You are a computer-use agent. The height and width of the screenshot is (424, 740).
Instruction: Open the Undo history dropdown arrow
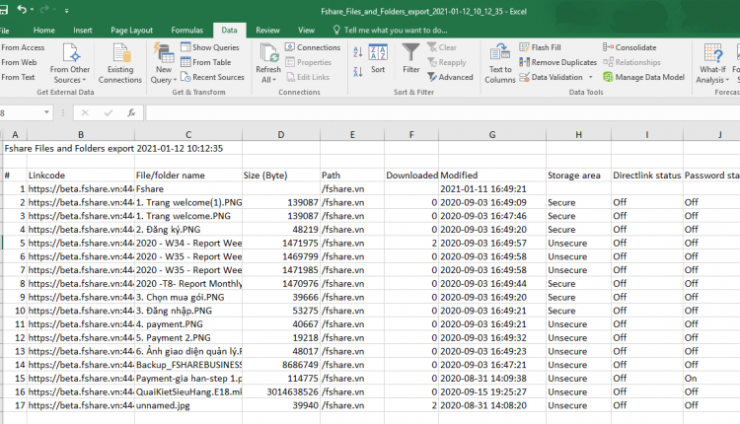click(32, 10)
